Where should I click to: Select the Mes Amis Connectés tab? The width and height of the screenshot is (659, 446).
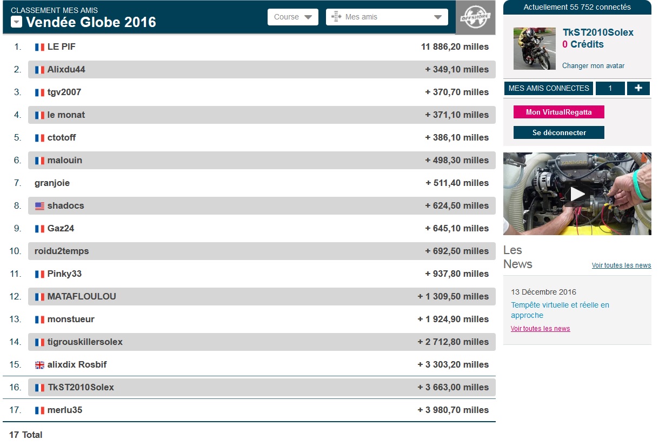click(548, 88)
